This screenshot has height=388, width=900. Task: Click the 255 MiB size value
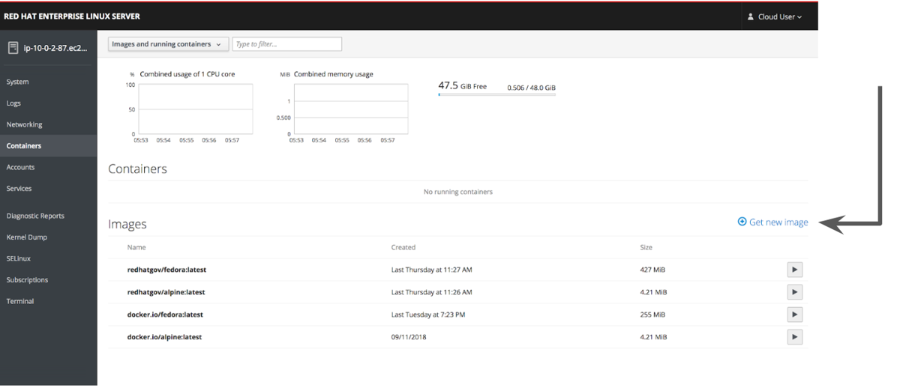click(652, 315)
